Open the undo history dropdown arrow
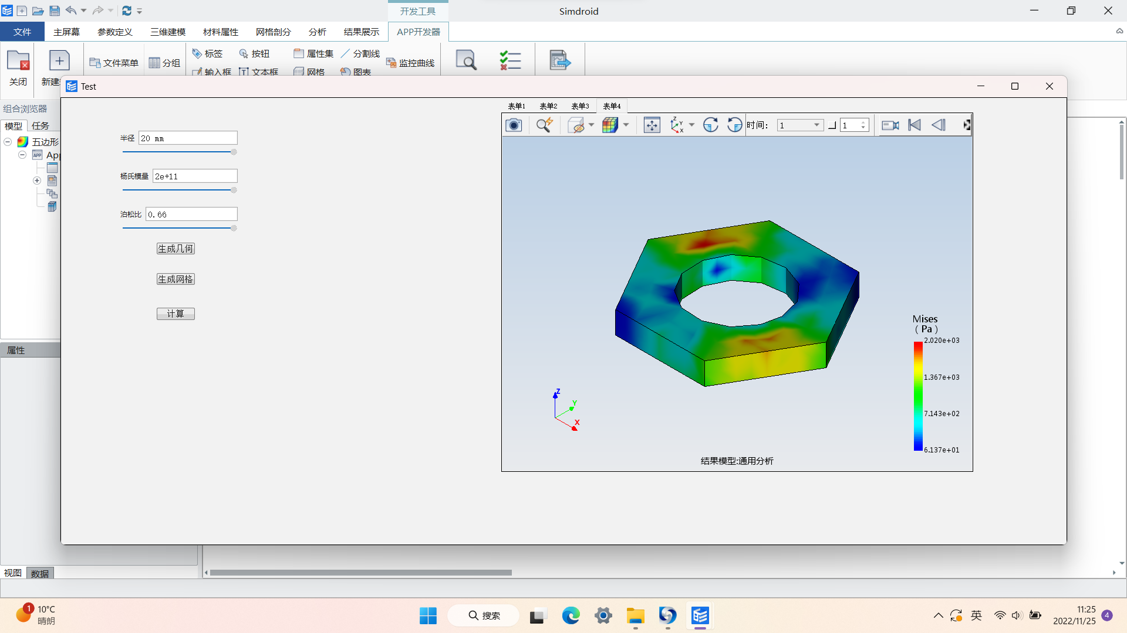This screenshot has height=633, width=1127. click(83, 11)
